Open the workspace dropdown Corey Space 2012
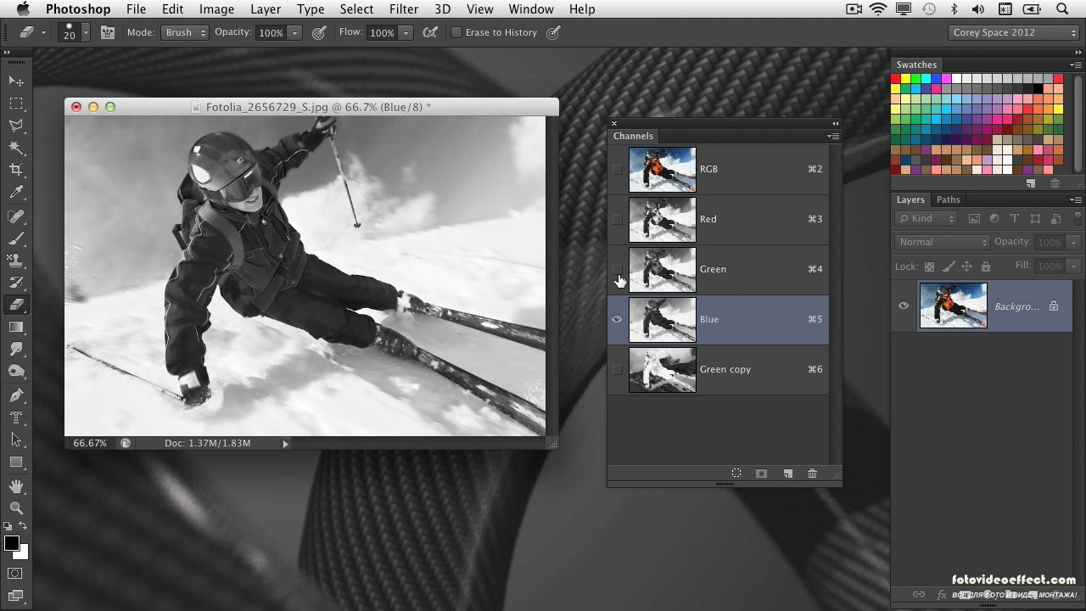The height and width of the screenshot is (611, 1086). [x=1013, y=32]
